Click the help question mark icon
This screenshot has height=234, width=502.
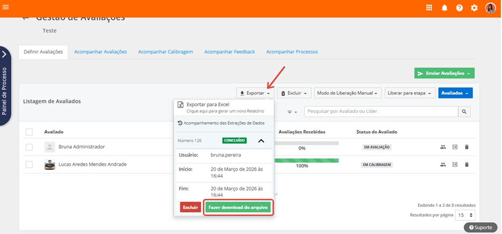[460, 8]
